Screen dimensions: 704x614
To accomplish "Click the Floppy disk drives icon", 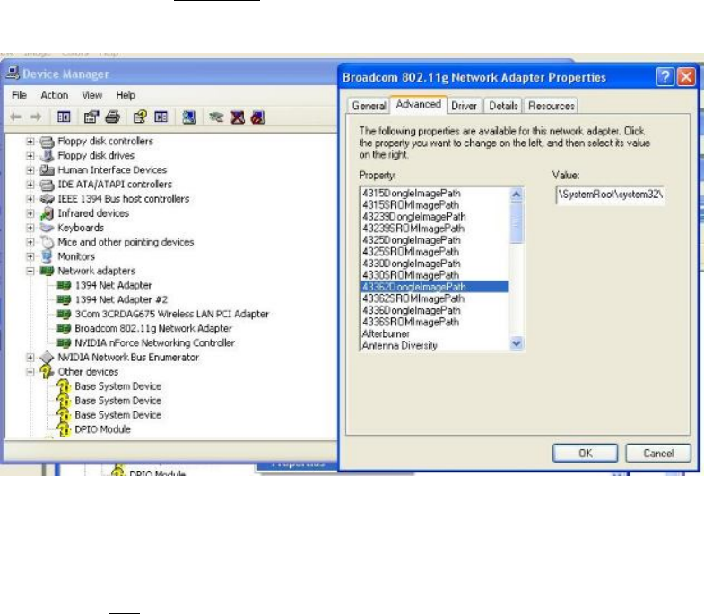I will 47,156.
